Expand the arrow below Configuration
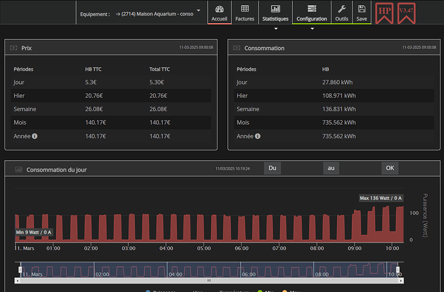The image size is (444, 292). tap(312, 28)
